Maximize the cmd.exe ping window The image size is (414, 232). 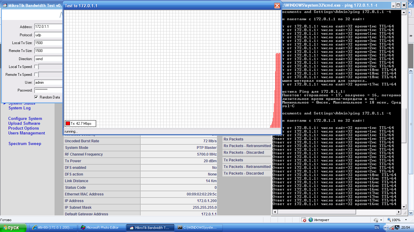point(399,5)
